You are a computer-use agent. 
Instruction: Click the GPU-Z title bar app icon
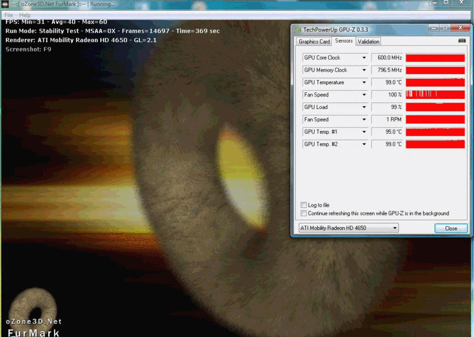[298, 30]
